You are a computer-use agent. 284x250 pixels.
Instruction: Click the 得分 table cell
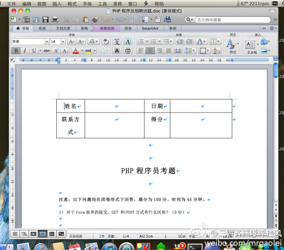point(157,125)
